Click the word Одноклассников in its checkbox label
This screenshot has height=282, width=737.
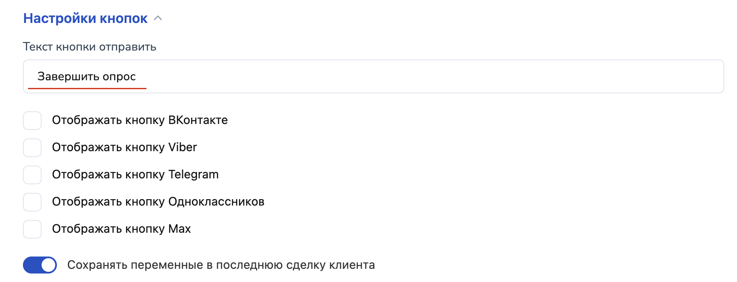216,202
